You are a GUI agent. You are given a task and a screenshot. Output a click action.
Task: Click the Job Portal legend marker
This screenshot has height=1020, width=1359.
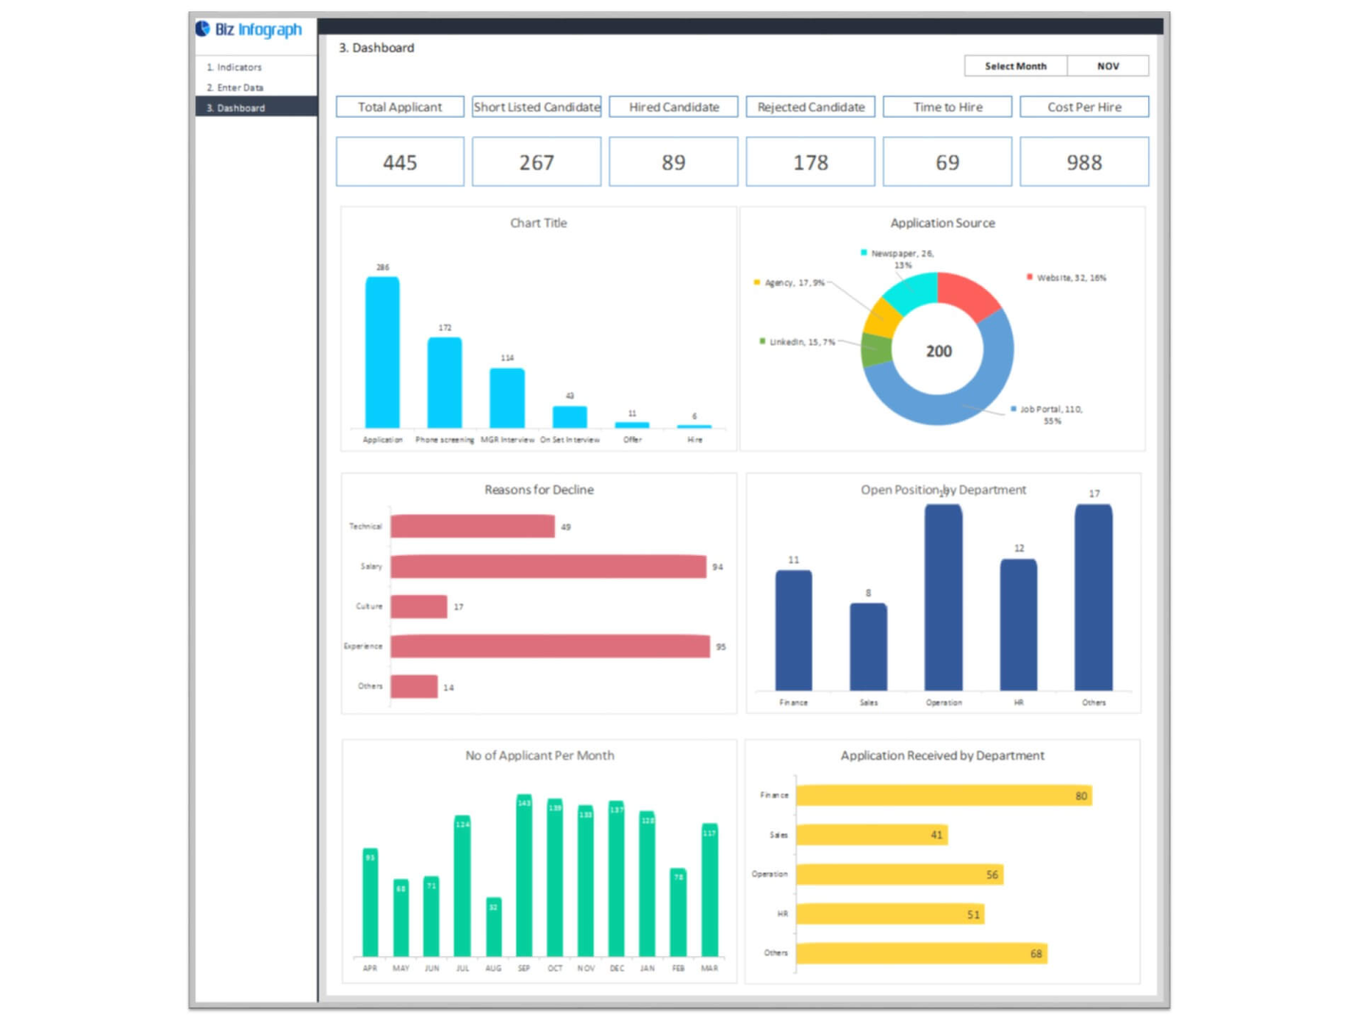[x=1011, y=410]
